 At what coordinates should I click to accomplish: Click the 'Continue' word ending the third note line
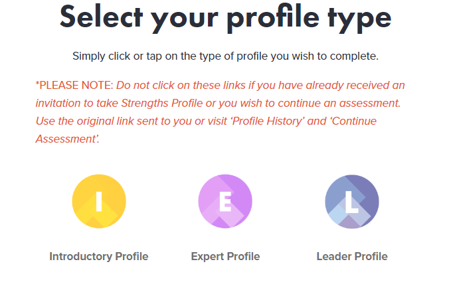[353, 121]
